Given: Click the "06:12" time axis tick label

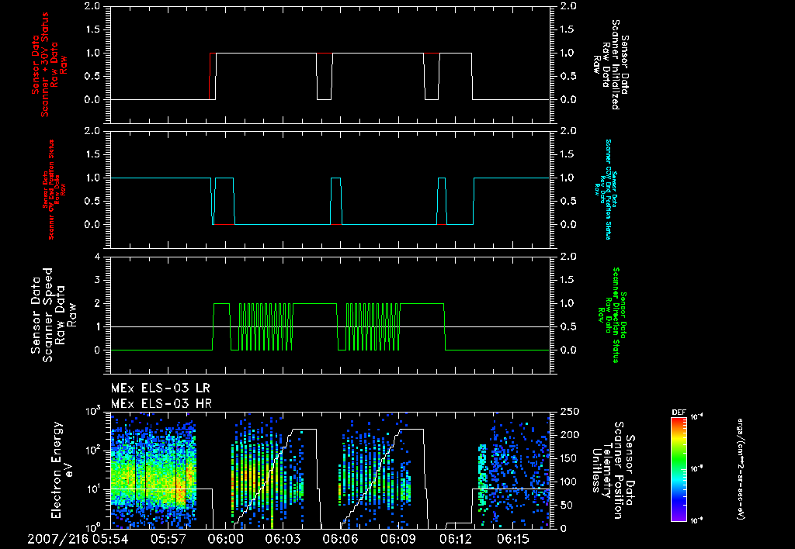Looking at the screenshot, I should pyautogui.click(x=456, y=539).
